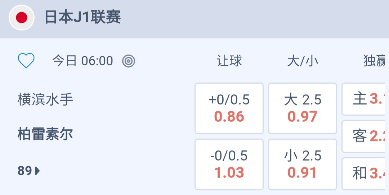The image size is (389, 195).
Task: Bet on 大 2.5 at 0.97
Action: click(x=303, y=108)
